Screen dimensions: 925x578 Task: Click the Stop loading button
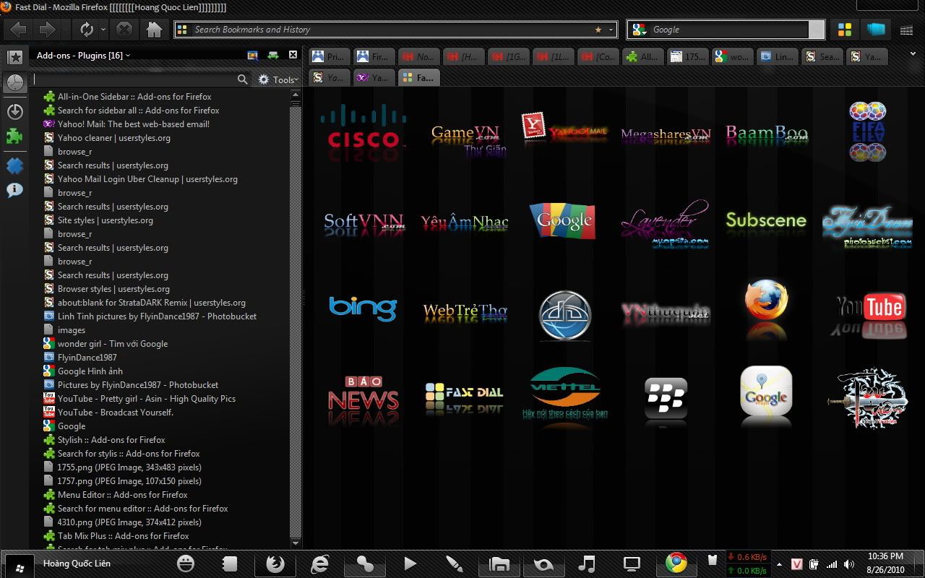click(124, 30)
